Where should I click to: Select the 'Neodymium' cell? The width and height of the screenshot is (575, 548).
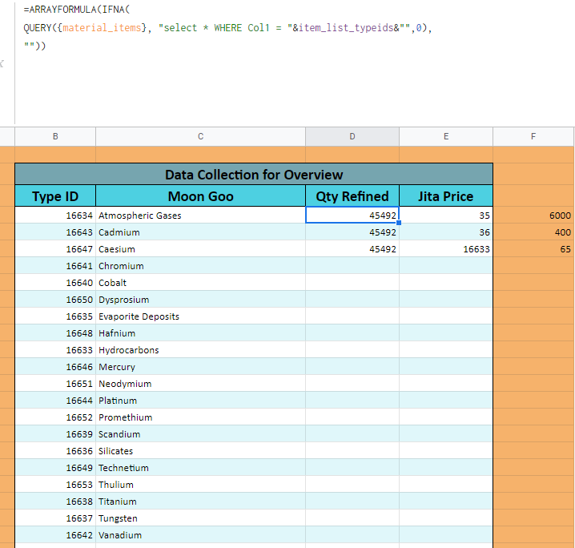coord(200,384)
